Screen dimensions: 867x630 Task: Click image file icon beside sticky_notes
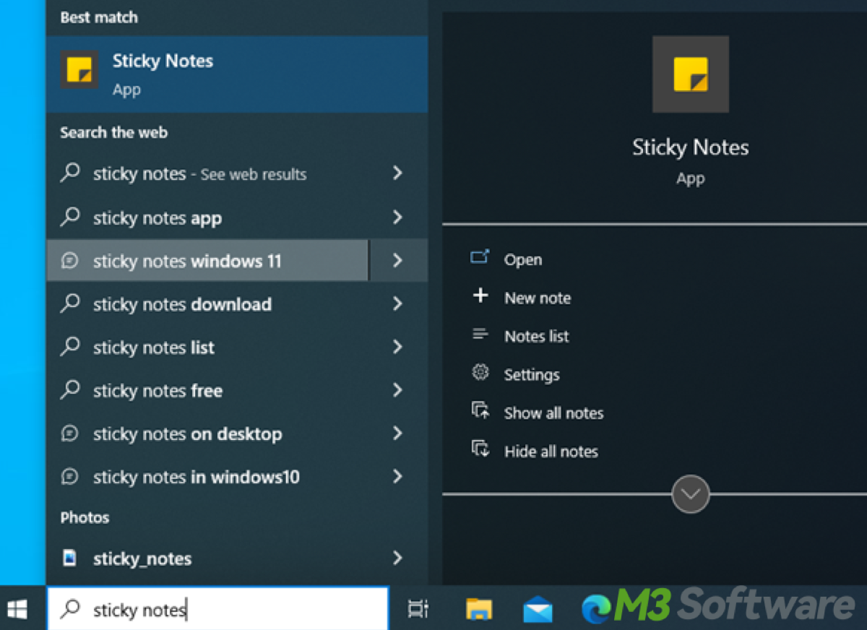point(70,558)
